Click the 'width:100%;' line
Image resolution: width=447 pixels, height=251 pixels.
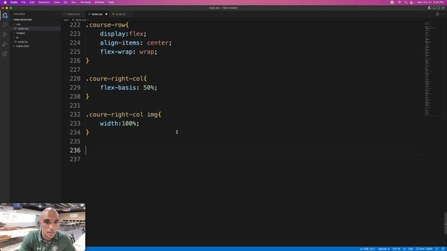point(119,123)
